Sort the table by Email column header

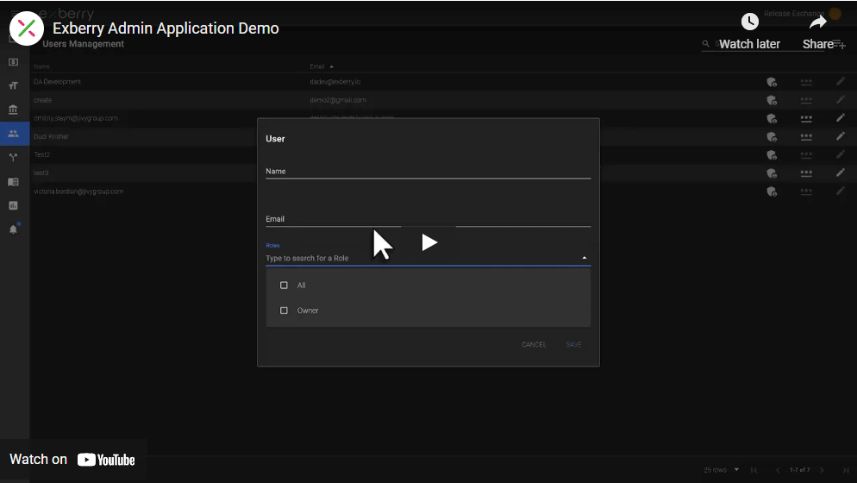click(317, 66)
